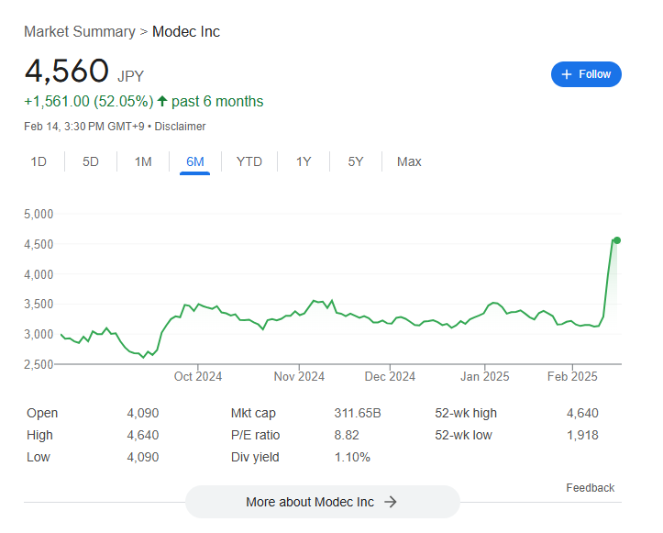
Task: Click the green endpoint dot on the chart
Action: coord(617,240)
